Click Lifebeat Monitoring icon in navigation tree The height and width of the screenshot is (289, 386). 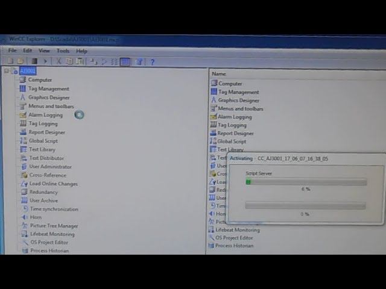coord(24,234)
